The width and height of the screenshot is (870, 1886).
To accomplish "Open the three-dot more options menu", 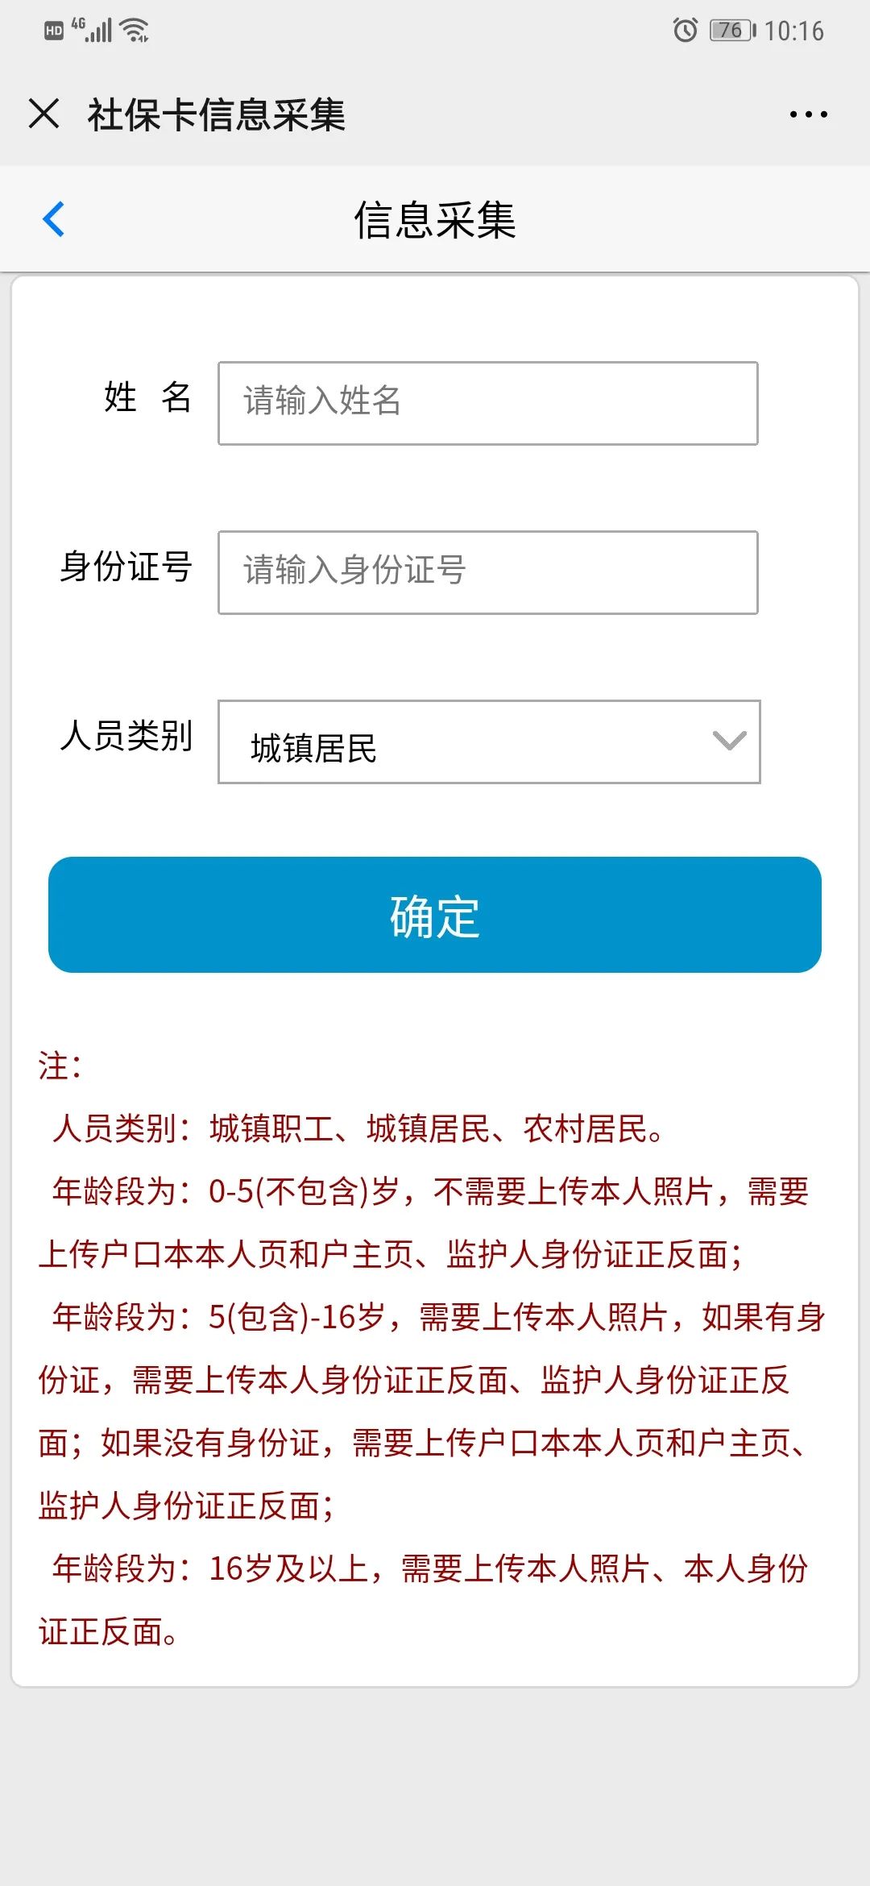I will [x=808, y=114].
